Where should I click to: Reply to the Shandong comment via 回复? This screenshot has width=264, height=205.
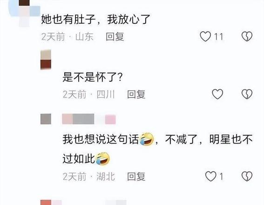point(115,36)
